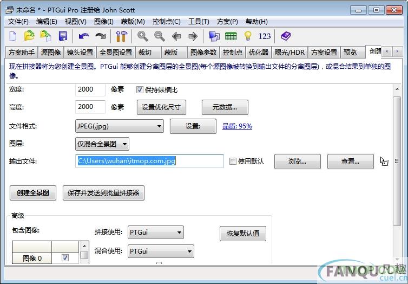This screenshot has height=284, width=408.
Task: Click the undo arrow icon
Action: click(83, 36)
